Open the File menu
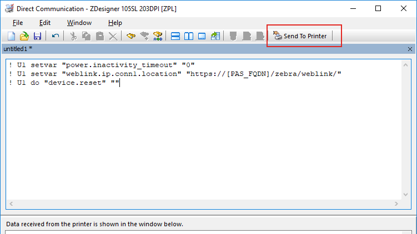Screen dimensions: 417x234 click(x=18, y=23)
